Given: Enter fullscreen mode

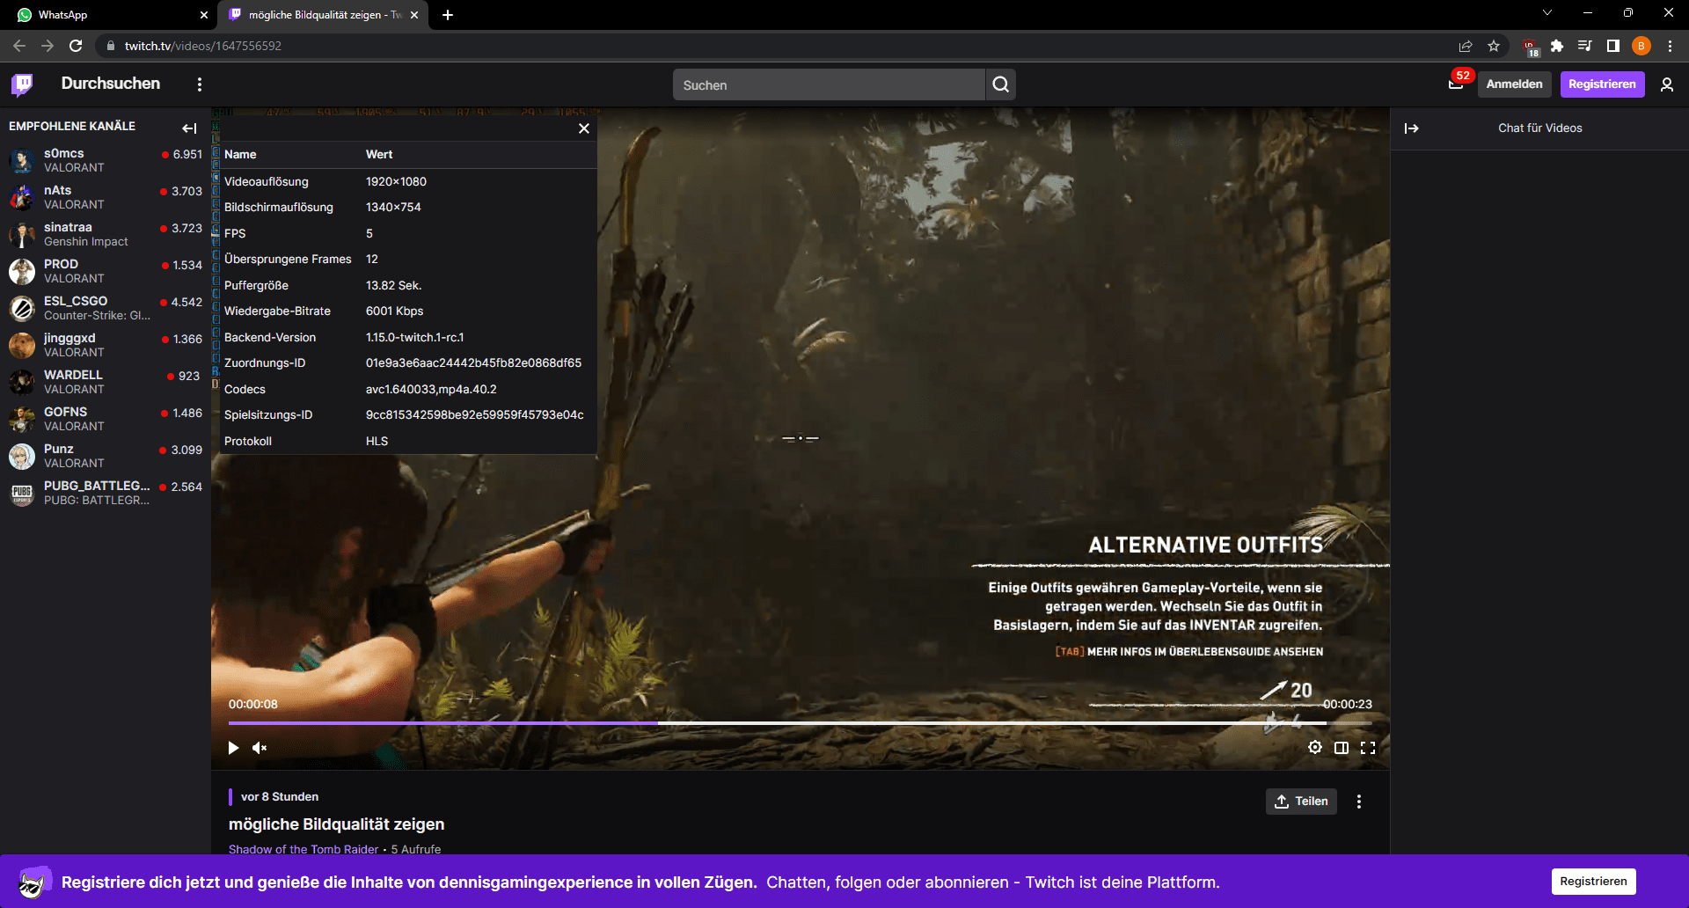Looking at the screenshot, I should tap(1368, 748).
